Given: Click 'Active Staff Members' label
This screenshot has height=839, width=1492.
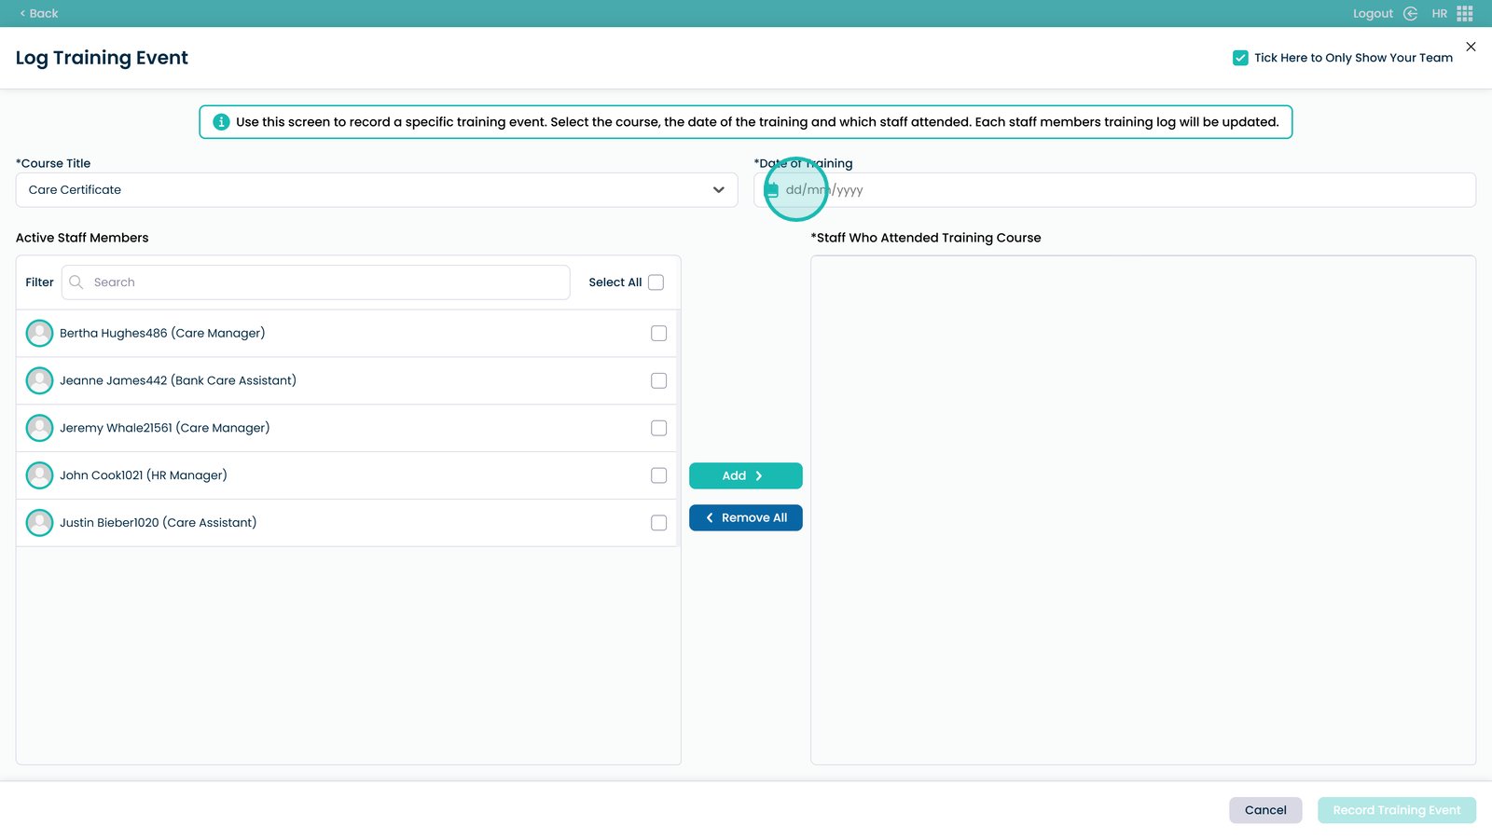Looking at the screenshot, I should click(82, 238).
